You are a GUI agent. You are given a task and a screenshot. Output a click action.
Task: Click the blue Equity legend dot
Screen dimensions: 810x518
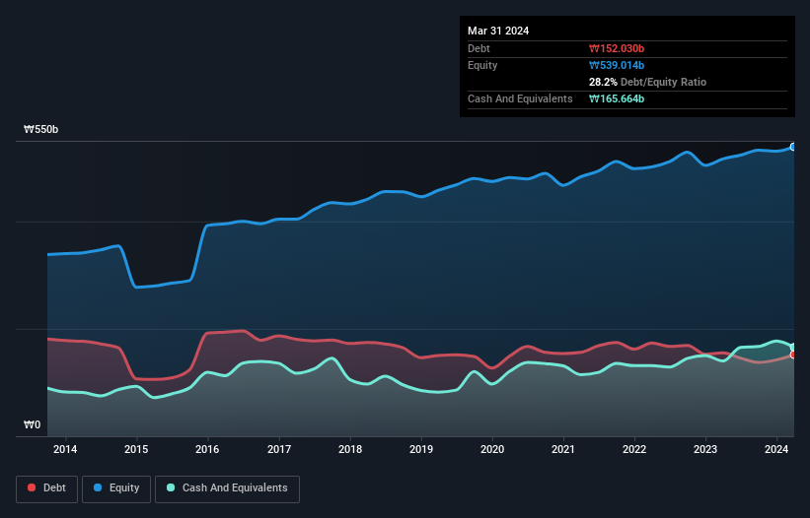98,487
